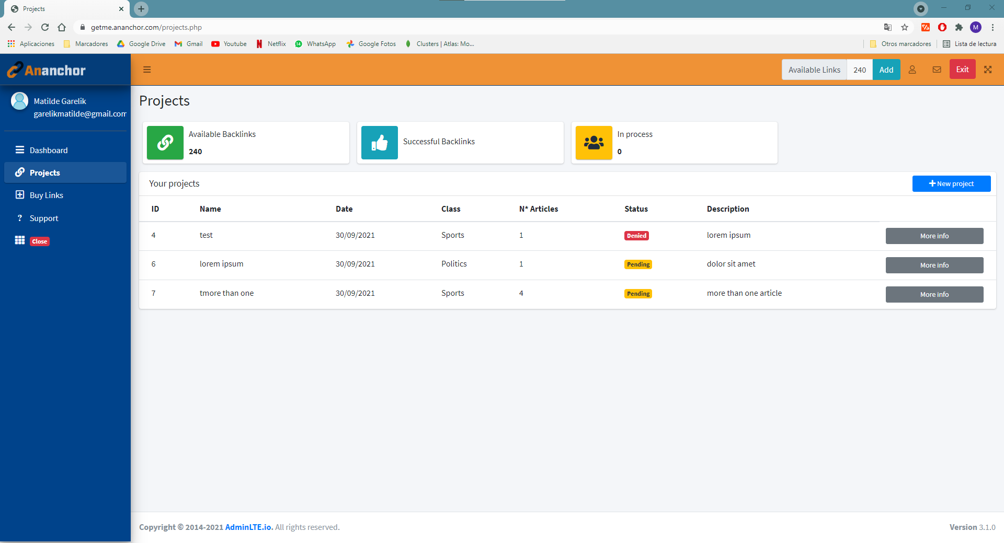Open the Chrome profile M avatar
The height and width of the screenshot is (543, 1004).
(976, 27)
